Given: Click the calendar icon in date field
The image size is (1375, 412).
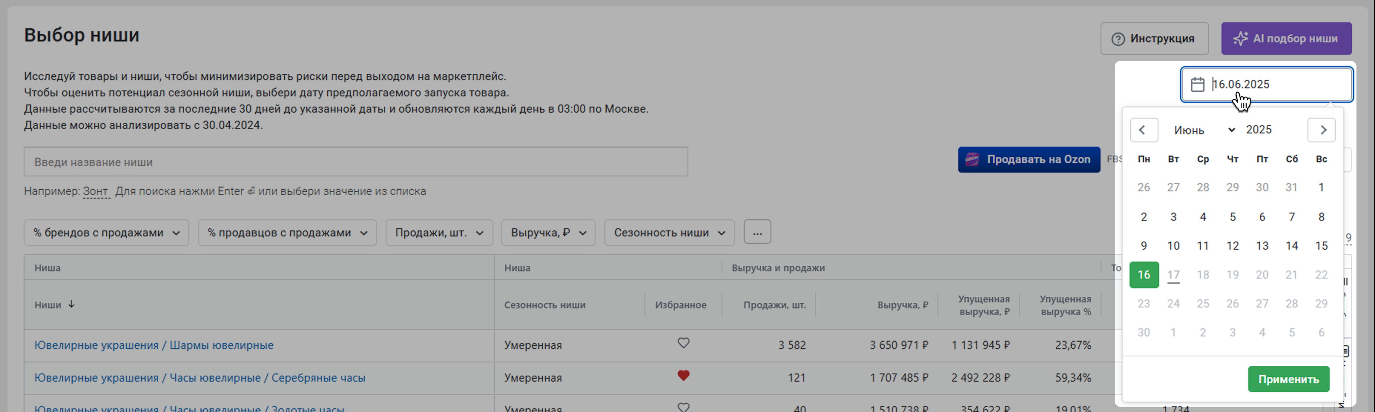Looking at the screenshot, I should click(1197, 84).
